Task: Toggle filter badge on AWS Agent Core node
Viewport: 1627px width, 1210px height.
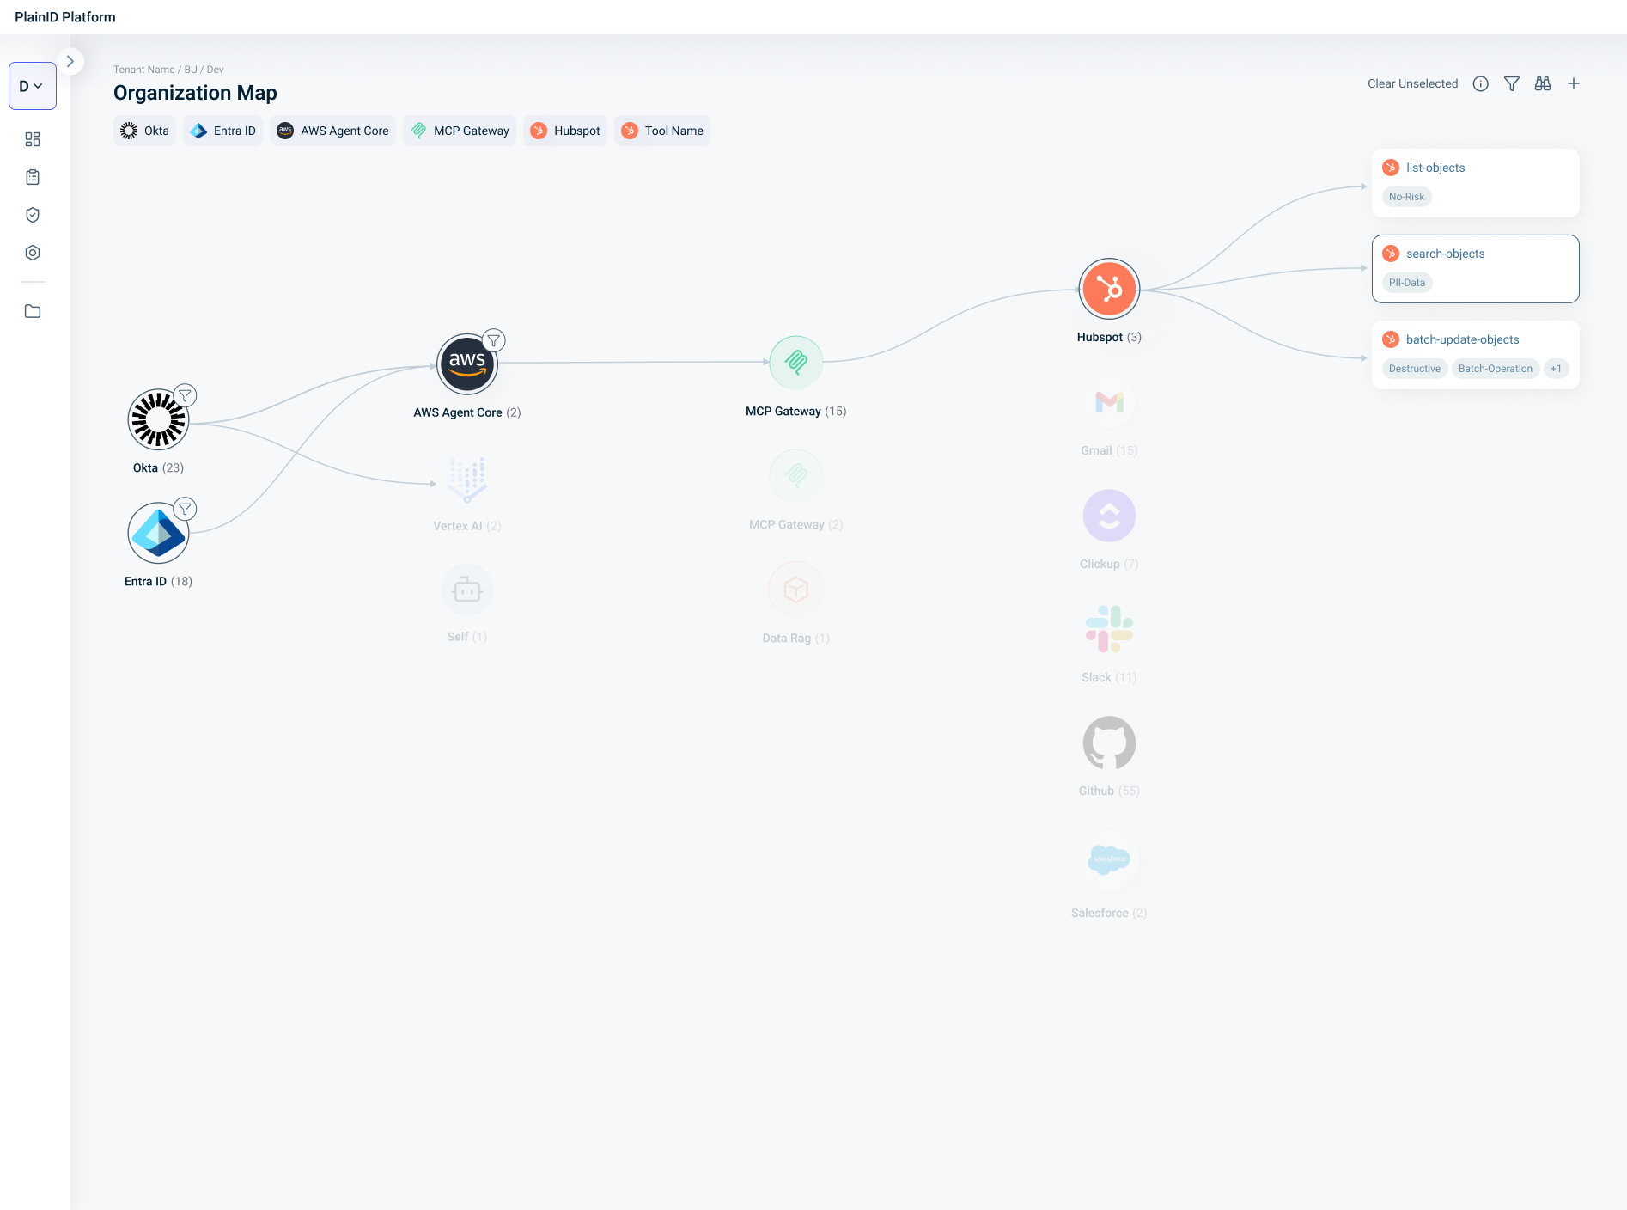Action: 493,340
